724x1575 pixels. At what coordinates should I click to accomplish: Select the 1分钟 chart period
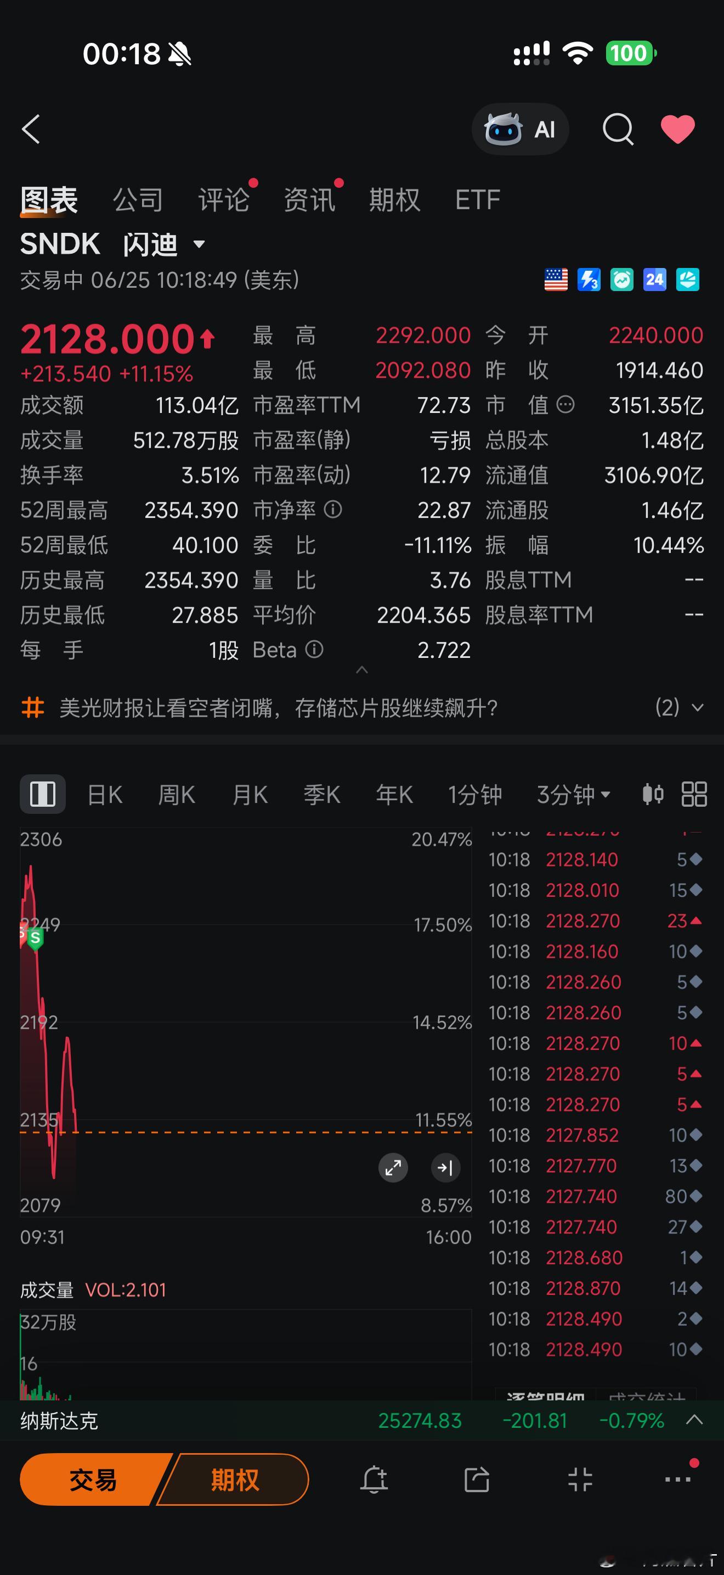click(475, 795)
